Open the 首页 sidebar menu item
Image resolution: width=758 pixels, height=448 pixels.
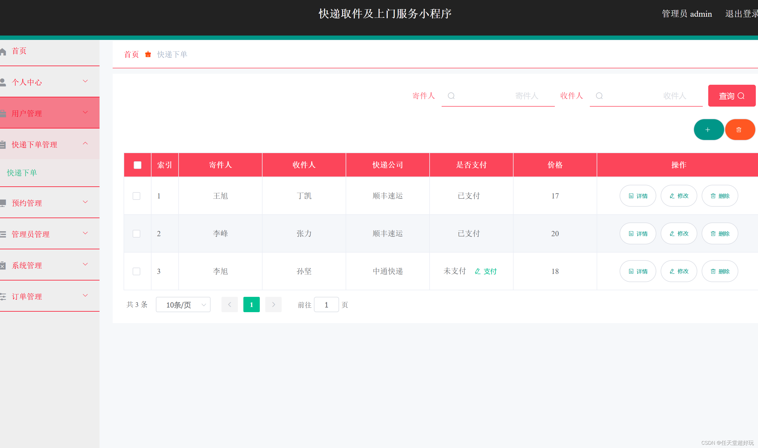pyautogui.click(x=19, y=51)
